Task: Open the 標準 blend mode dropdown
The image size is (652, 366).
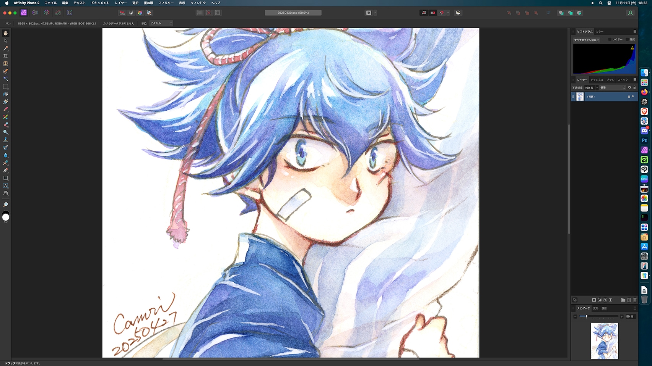Action: (612, 88)
